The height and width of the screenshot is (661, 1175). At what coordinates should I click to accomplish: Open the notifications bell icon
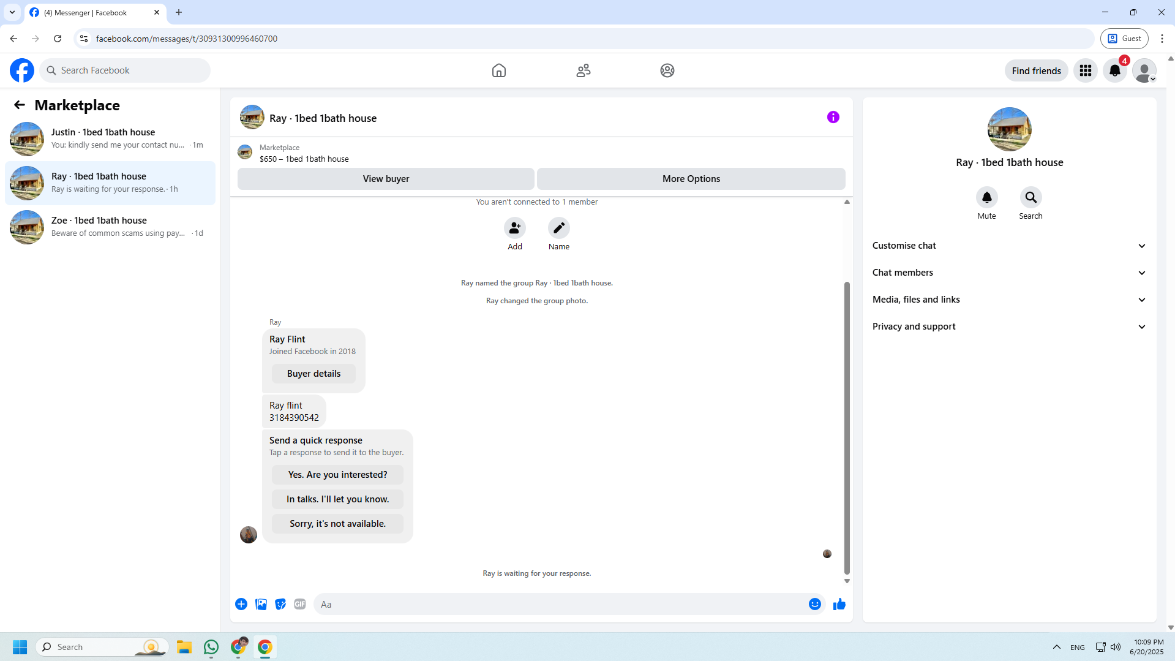click(x=1115, y=70)
